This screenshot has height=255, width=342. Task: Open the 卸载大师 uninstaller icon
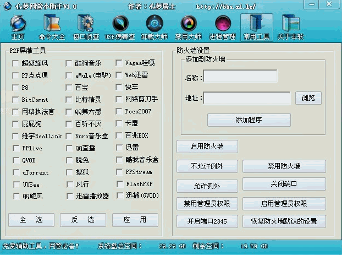154,28
